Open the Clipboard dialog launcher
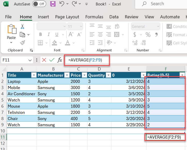Viewport: 187px width, 150px height. tap(31, 50)
